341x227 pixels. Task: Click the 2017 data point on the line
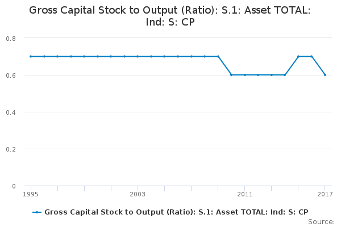pyautogui.click(x=325, y=75)
